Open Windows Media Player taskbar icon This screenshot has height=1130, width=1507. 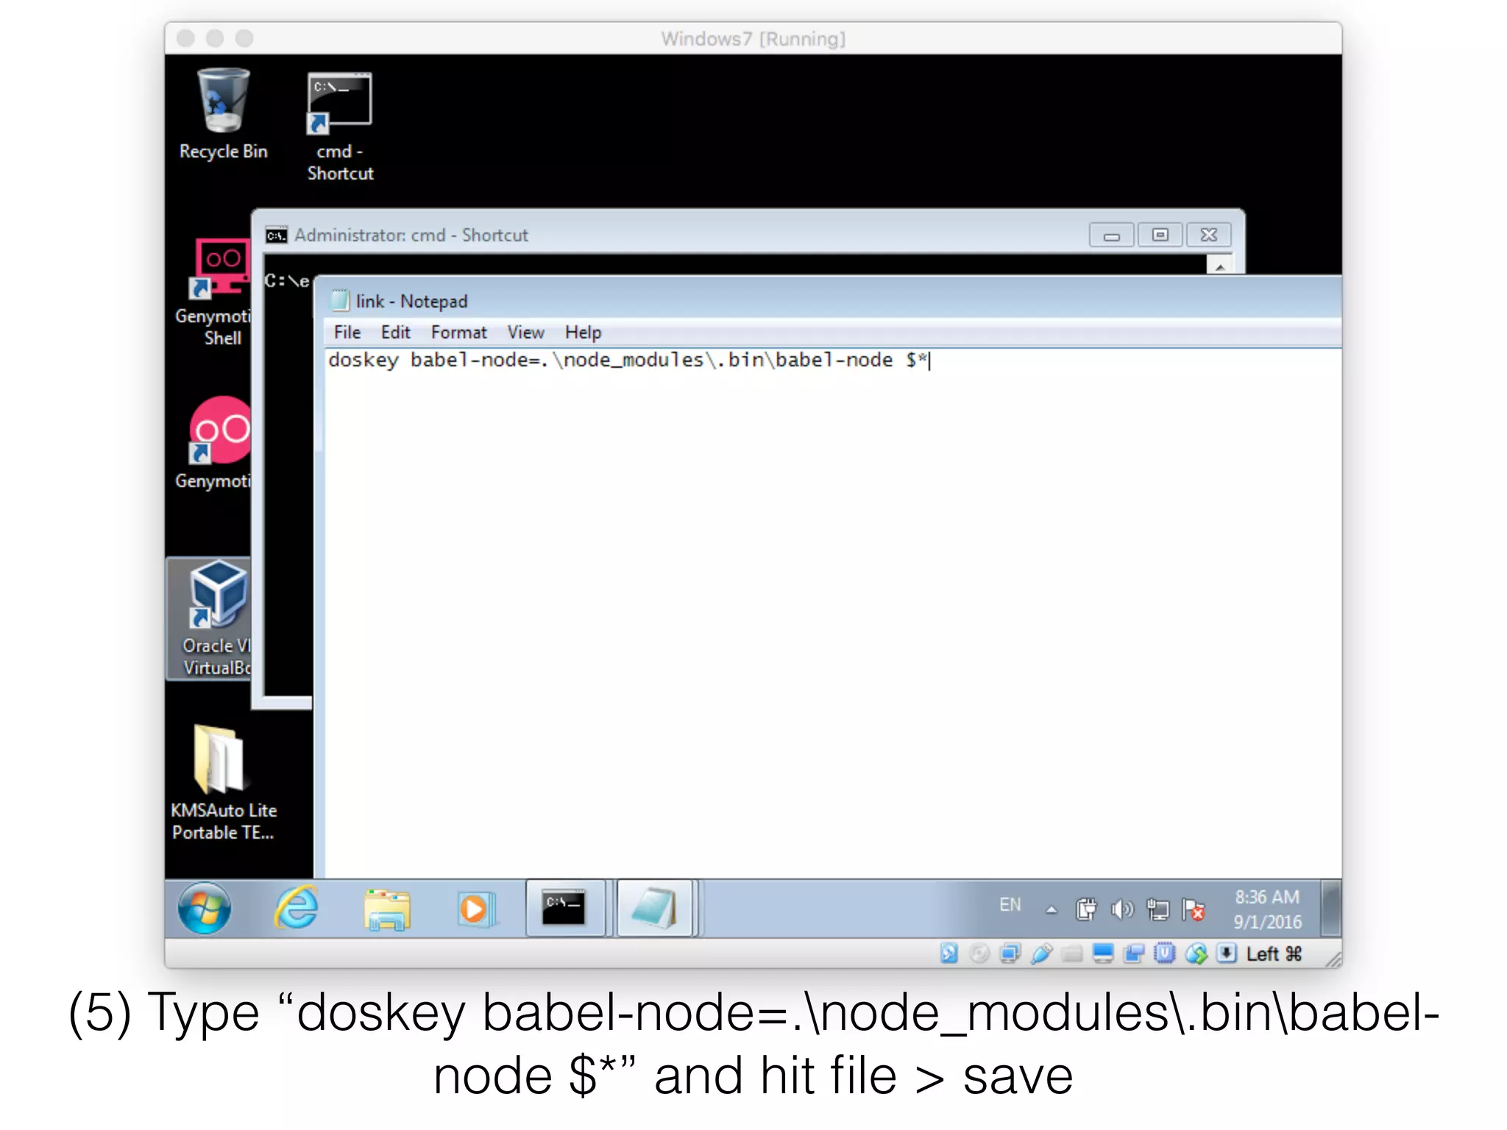click(475, 909)
